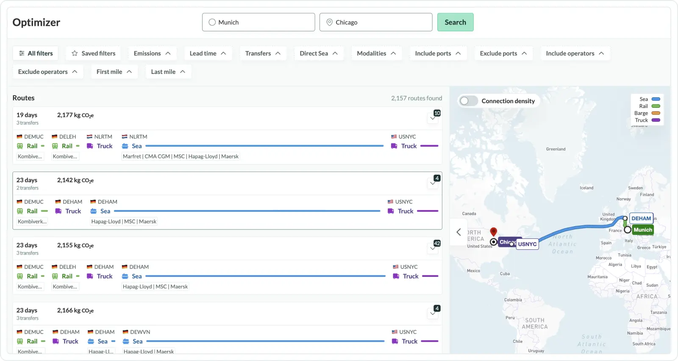Click USNYC truck icon in 2,142 kg route
Screen dimensions: 678x361
coord(391,211)
